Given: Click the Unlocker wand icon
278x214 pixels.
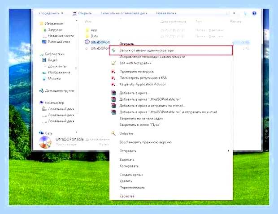Looking at the screenshot, I should pos(113,133).
